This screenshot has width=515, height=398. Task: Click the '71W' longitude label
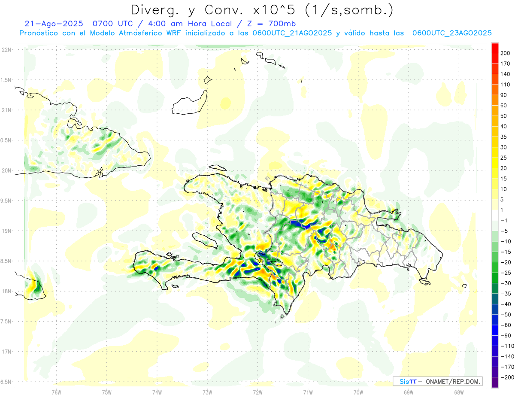click(x=308, y=392)
